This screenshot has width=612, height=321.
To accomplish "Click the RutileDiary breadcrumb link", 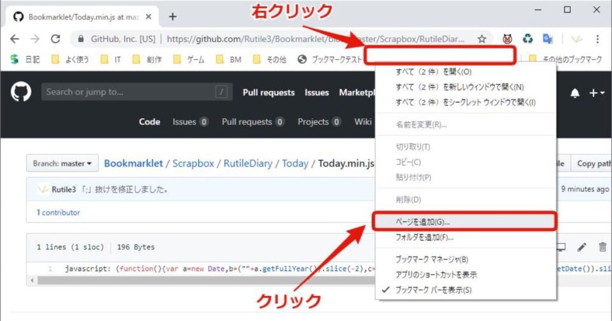I will click(248, 163).
